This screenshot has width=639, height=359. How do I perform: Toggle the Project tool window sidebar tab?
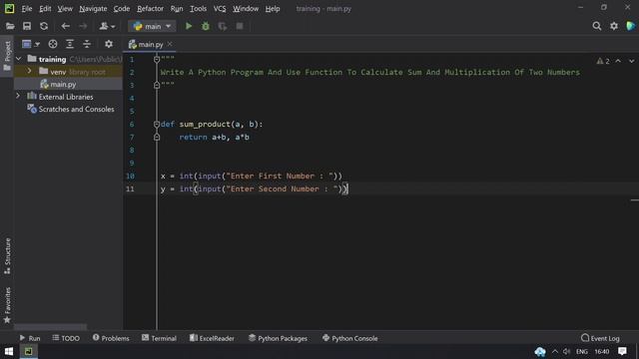click(x=7, y=56)
